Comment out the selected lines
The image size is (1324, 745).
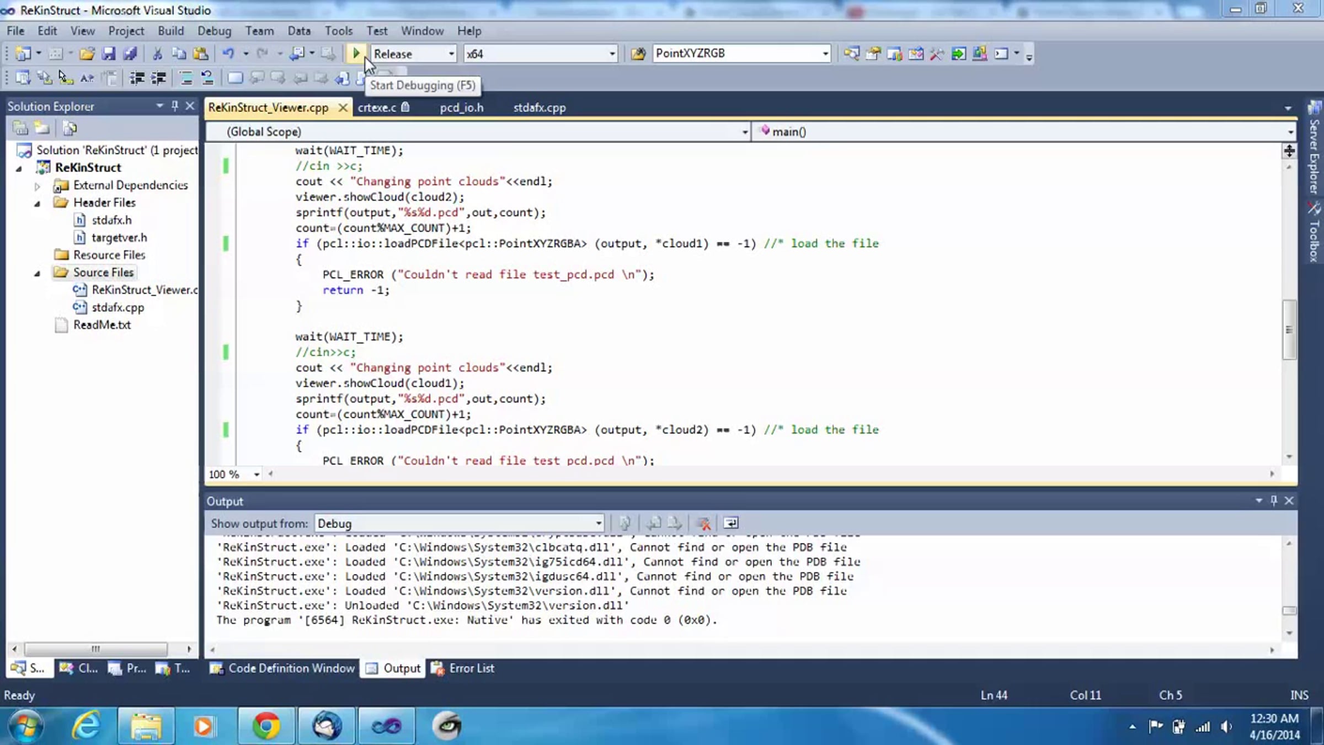(186, 78)
